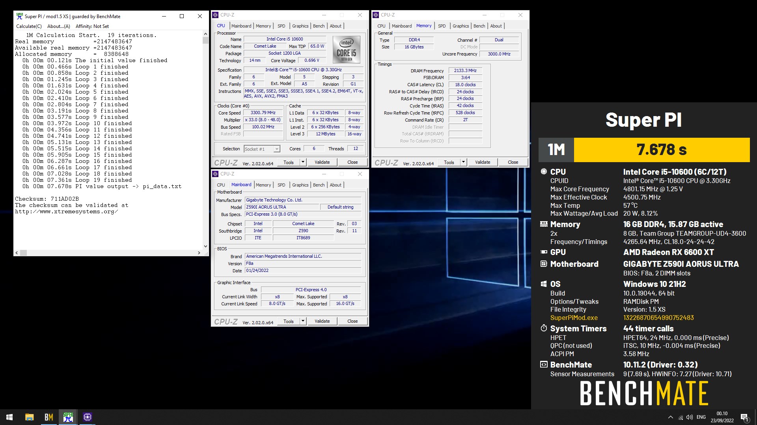Open the Affinity: Not Set menu

tap(92, 26)
